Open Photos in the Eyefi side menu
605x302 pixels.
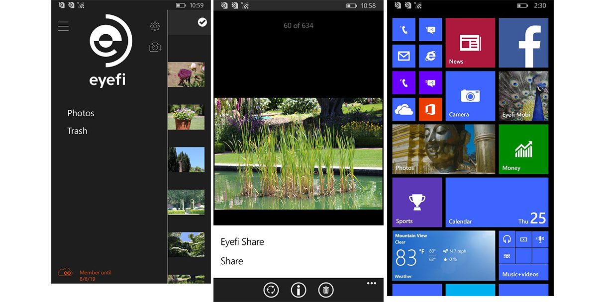click(81, 113)
